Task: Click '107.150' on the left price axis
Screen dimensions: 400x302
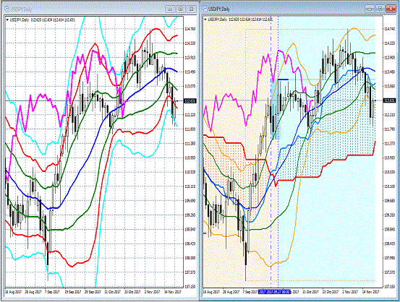Action: pos(190,287)
